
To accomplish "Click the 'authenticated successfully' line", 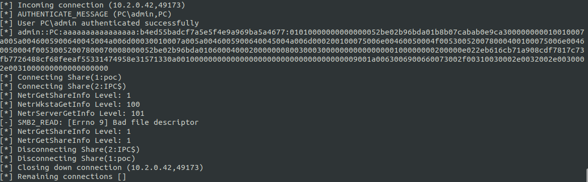I will click(99, 23).
